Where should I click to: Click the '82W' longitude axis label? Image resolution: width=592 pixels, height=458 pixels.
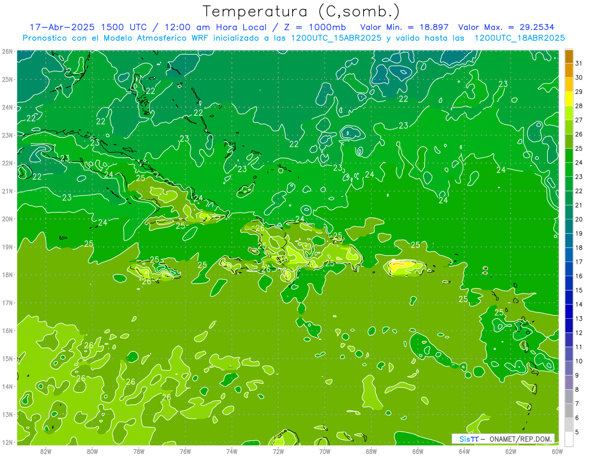46,451
